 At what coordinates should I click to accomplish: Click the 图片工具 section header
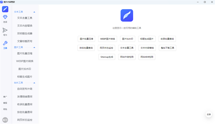pyautogui.click(x=18, y=47)
